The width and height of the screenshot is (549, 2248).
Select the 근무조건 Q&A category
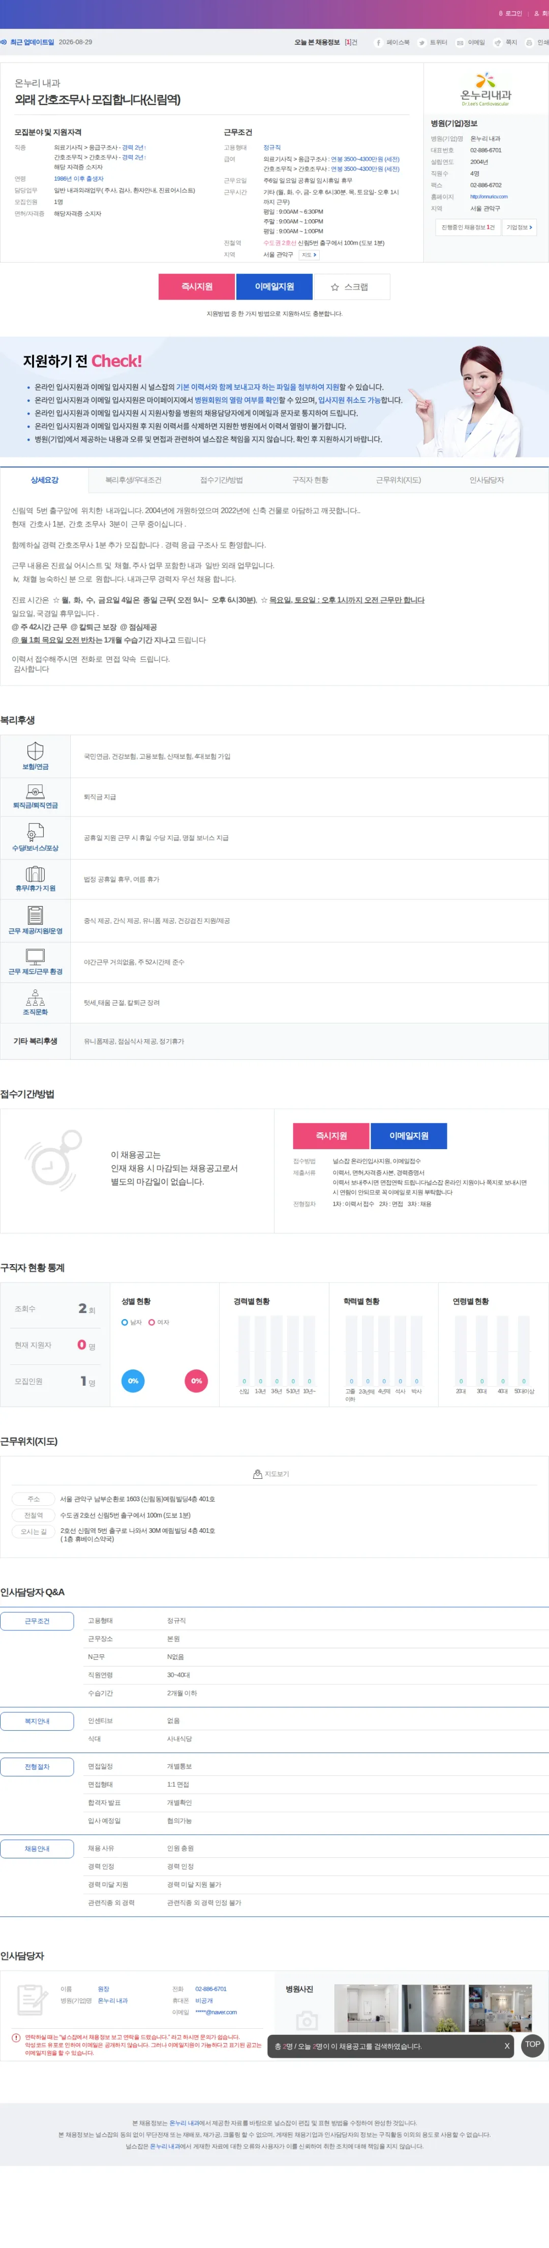[37, 1621]
